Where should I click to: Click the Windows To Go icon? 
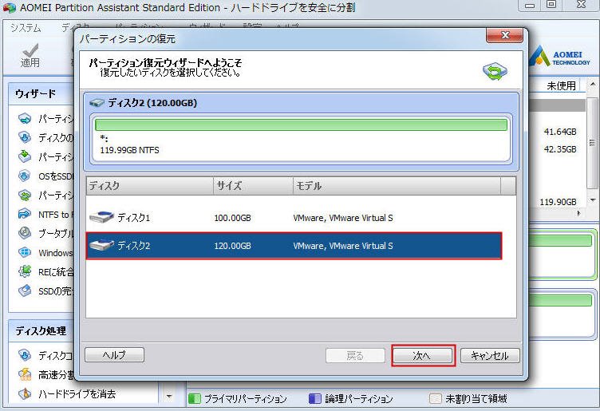pyautogui.click(x=25, y=252)
